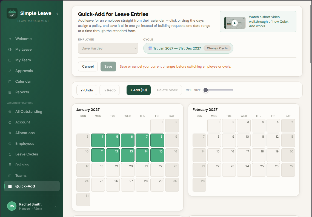Click the My Team square icon
312x217 pixels.
coord(10,60)
